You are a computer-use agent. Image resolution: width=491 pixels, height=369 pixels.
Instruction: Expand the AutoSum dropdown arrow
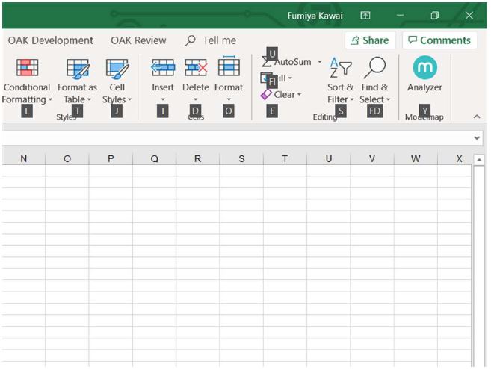(320, 62)
